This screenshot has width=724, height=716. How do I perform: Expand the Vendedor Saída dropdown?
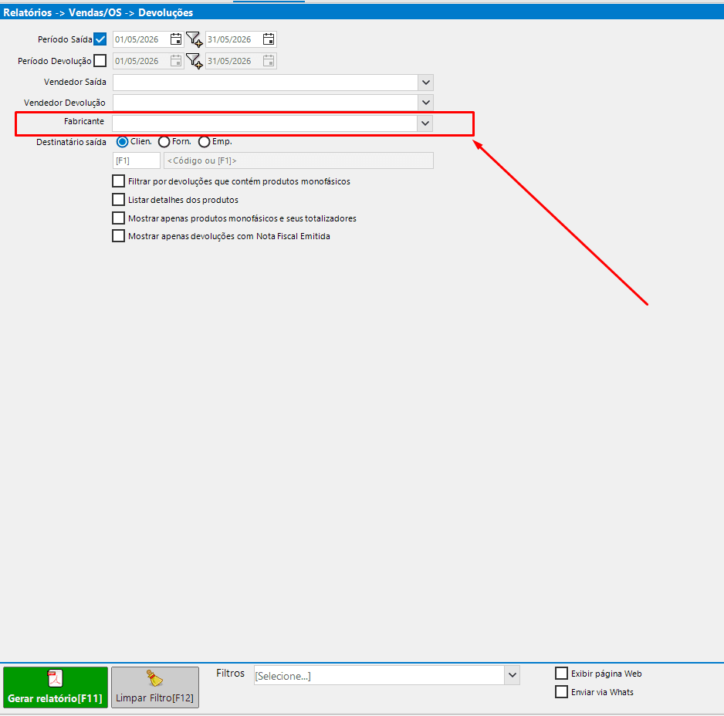pos(426,83)
